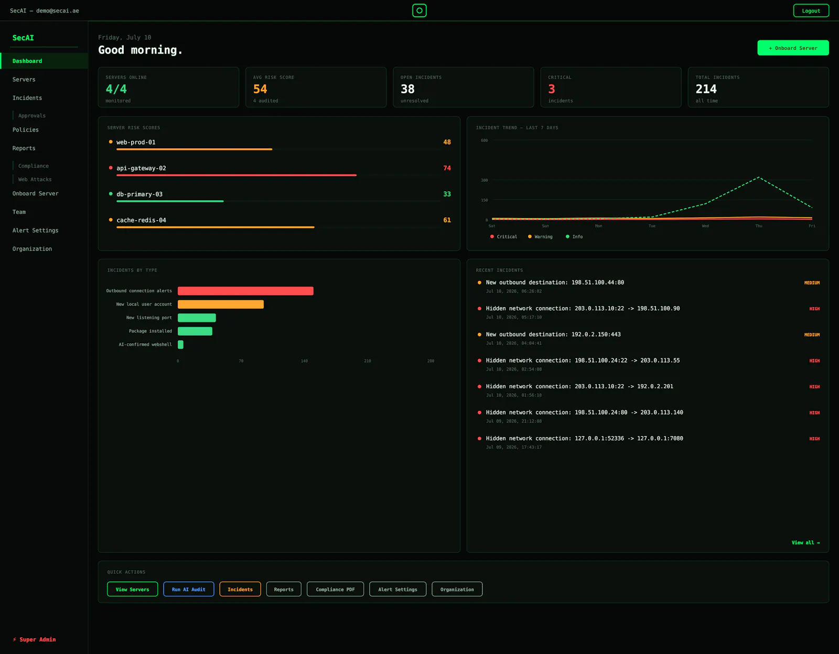This screenshot has width=839, height=654.
Task: Click the Package installed bar
Action: pos(195,331)
